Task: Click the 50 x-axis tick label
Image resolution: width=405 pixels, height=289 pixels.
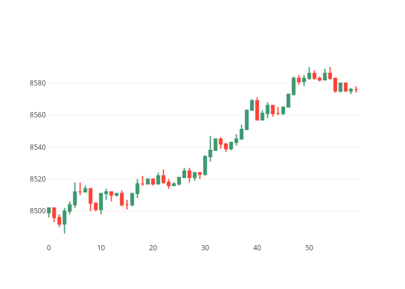Action: [x=309, y=248]
